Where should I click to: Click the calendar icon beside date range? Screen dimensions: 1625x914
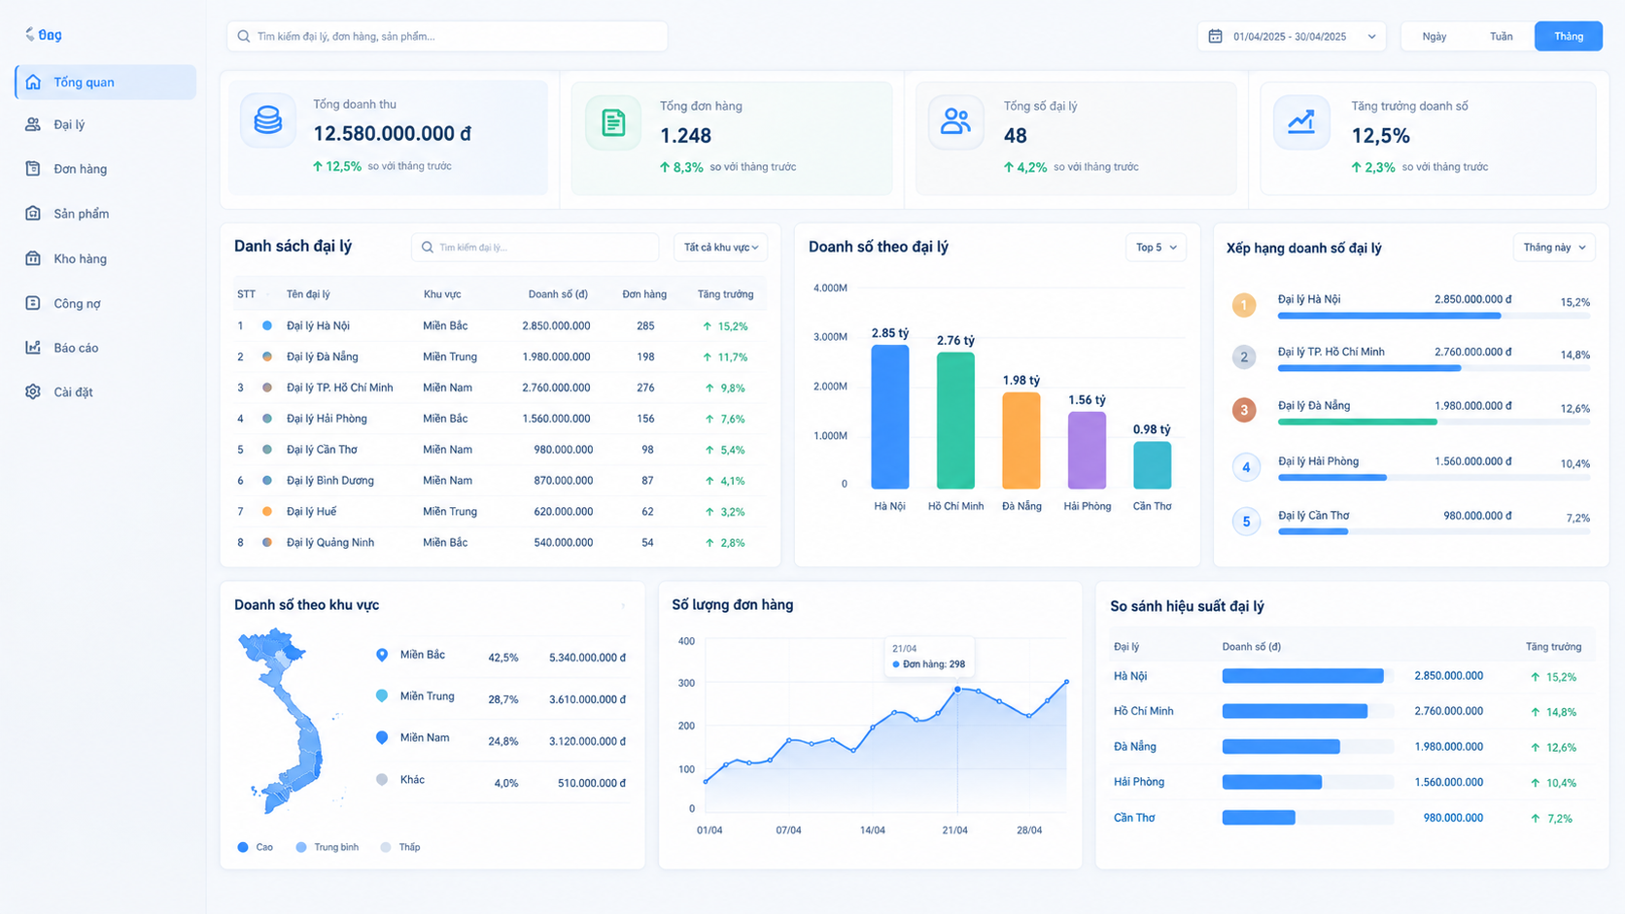1215,36
